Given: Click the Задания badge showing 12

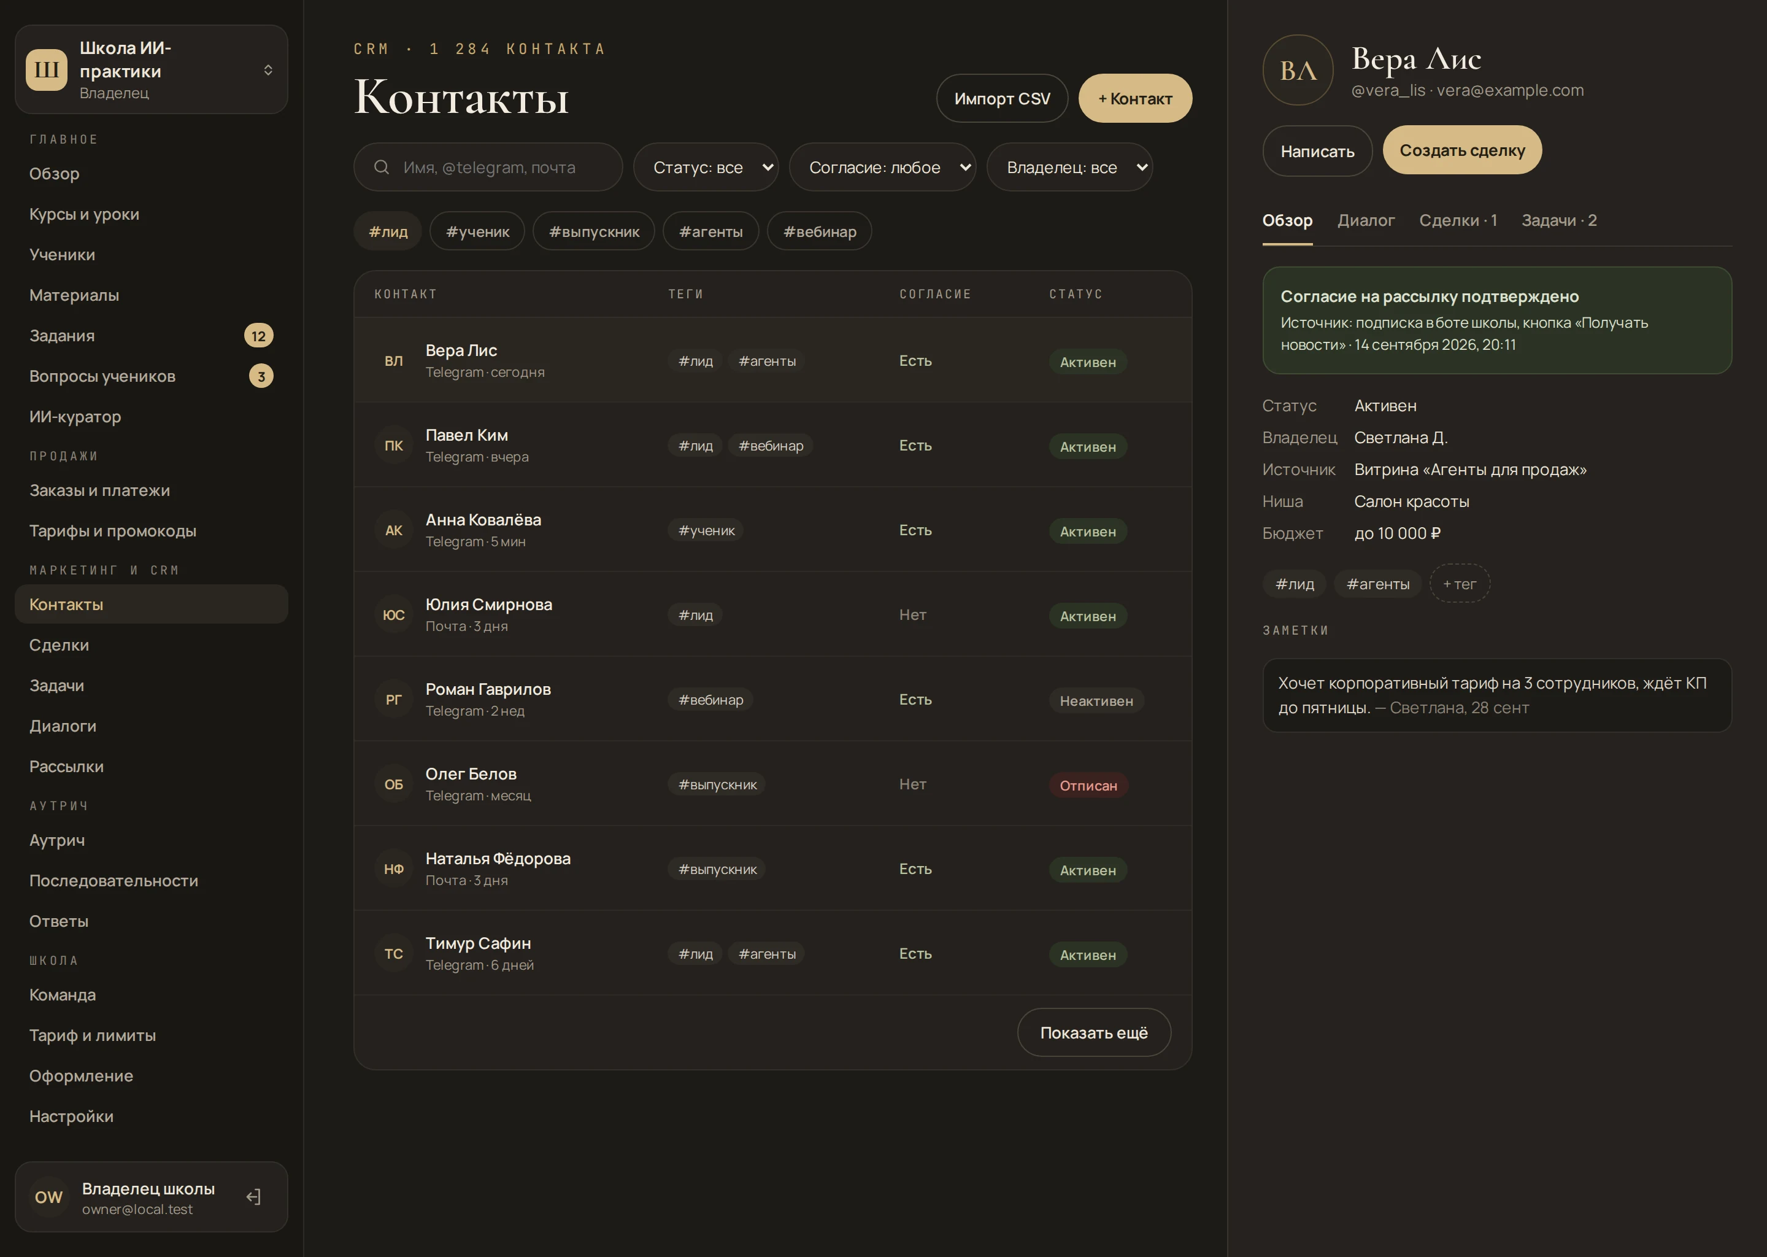Looking at the screenshot, I should (258, 336).
